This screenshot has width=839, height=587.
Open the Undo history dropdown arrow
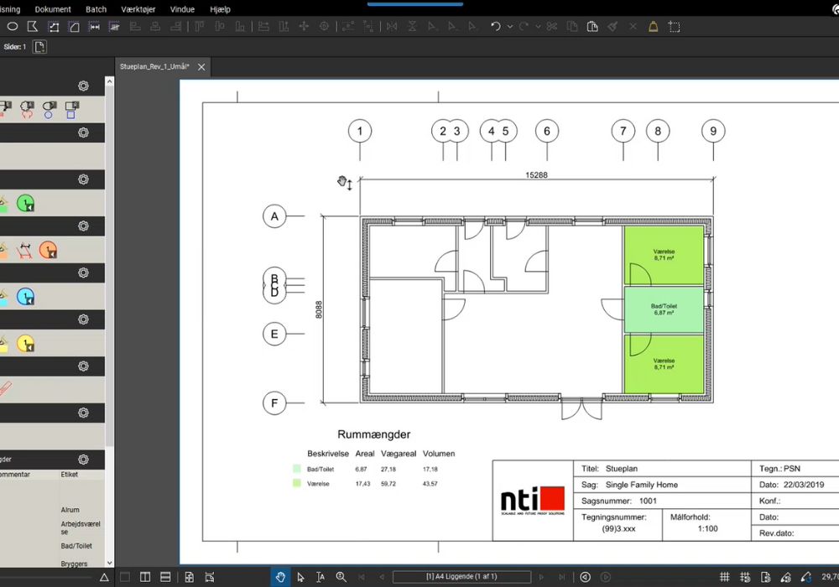509,27
